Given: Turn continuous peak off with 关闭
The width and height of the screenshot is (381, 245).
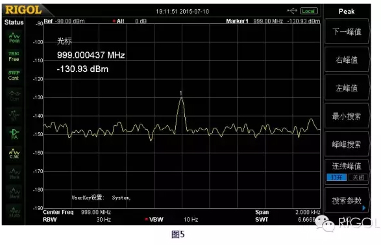Looking at the screenshot, I should 358,178.
